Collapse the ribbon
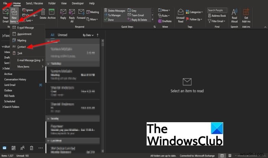Screen dimensions: 268x158 pyautogui.click(x=265, y=27)
